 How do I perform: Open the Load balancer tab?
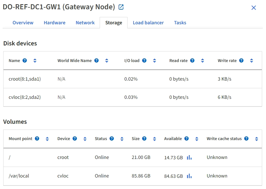tap(148, 23)
